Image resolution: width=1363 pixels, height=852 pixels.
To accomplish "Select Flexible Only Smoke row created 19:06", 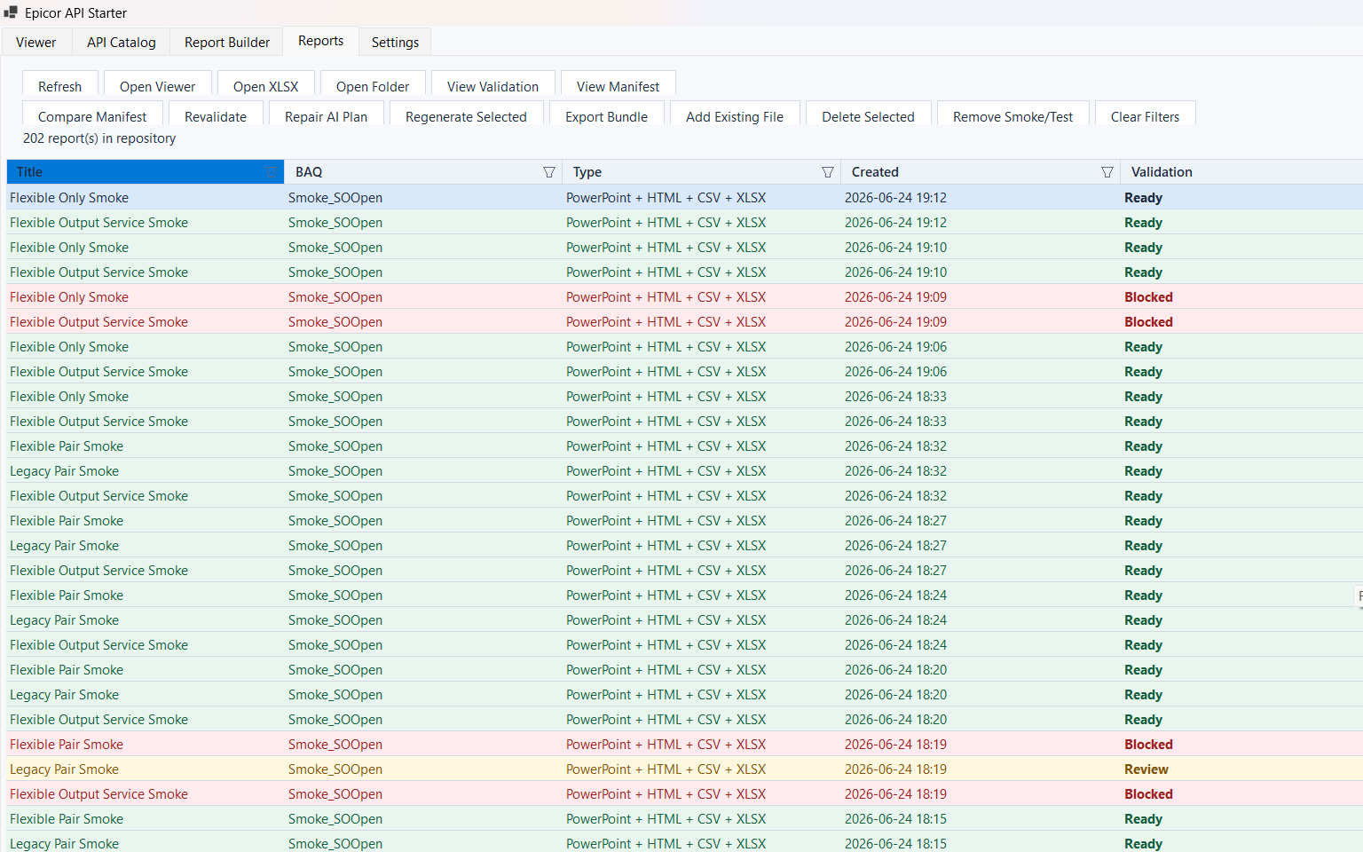I will (685, 347).
